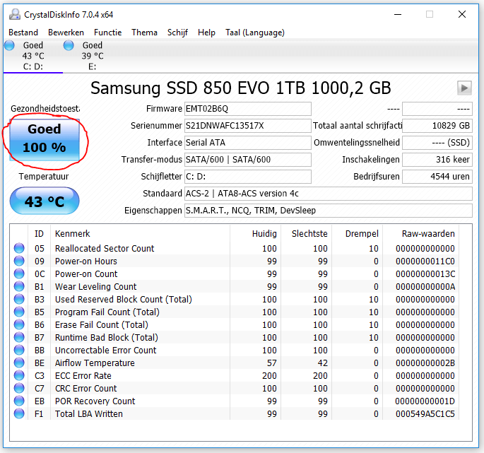Open the Functie menu
This screenshot has height=453, width=484.
tap(107, 33)
